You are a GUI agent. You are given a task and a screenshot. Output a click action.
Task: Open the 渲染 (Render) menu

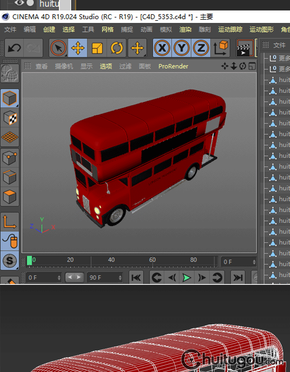click(x=185, y=29)
